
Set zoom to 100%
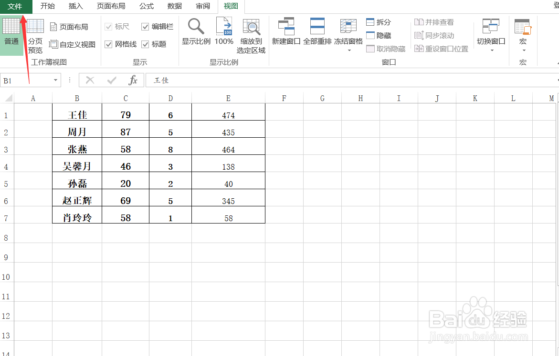coord(223,33)
